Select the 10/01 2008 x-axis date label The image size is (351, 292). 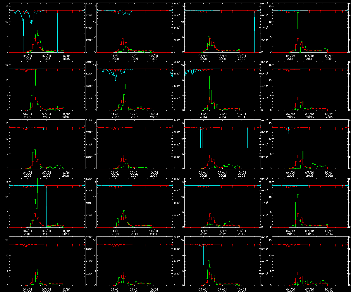point(241,174)
